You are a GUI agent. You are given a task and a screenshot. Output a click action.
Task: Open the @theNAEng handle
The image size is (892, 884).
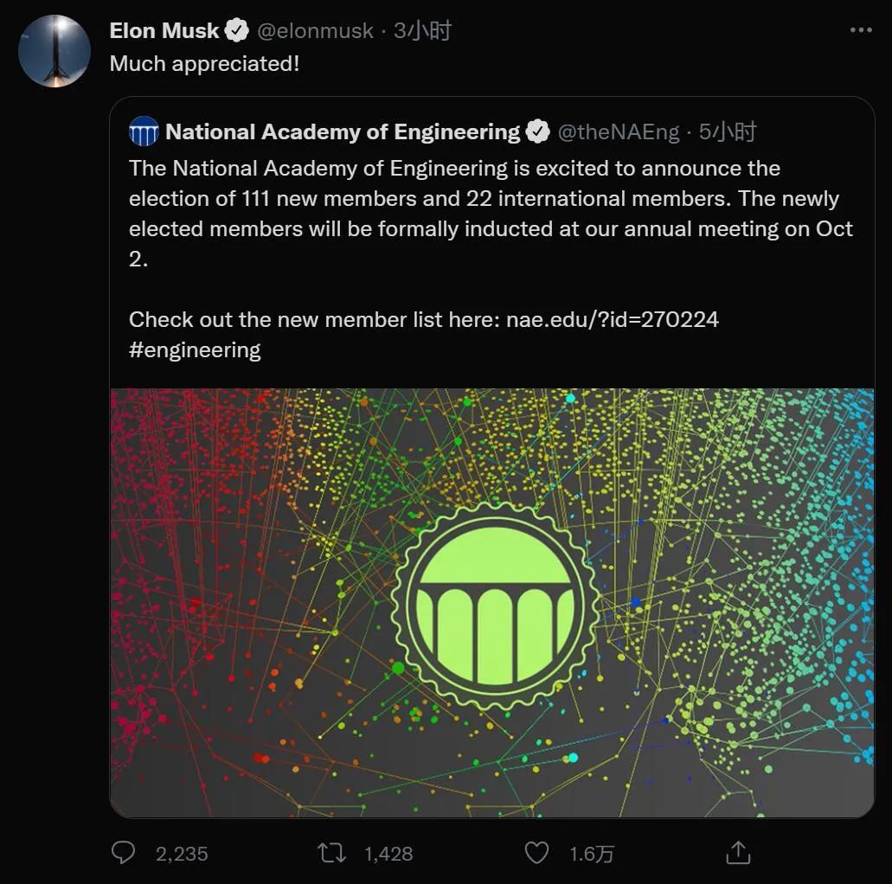[x=618, y=132]
